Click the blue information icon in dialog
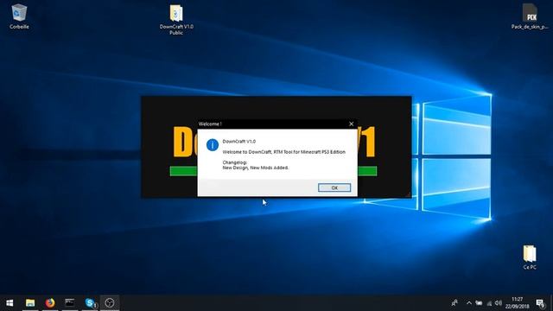Image resolution: width=553 pixels, height=311 pixels. tap(213, 145)
